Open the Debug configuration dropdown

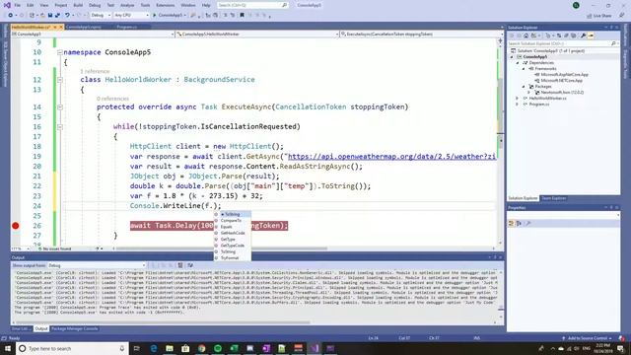[101, 16]
